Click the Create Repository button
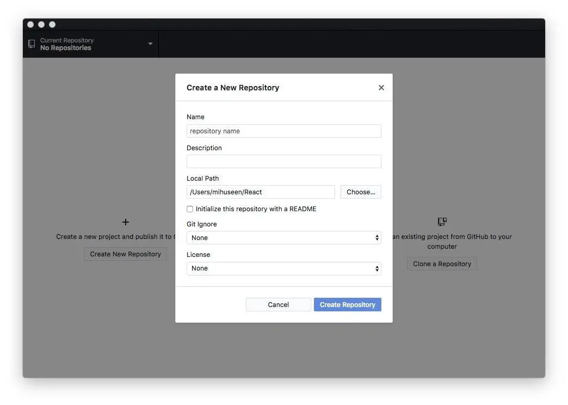This screenshot has width=568, height=405. pyautogui.click(x=348, y=304)
